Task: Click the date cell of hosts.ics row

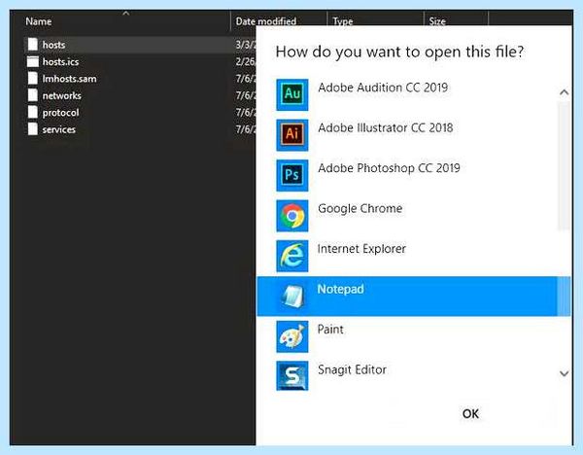Action: (x=246, y=62)
